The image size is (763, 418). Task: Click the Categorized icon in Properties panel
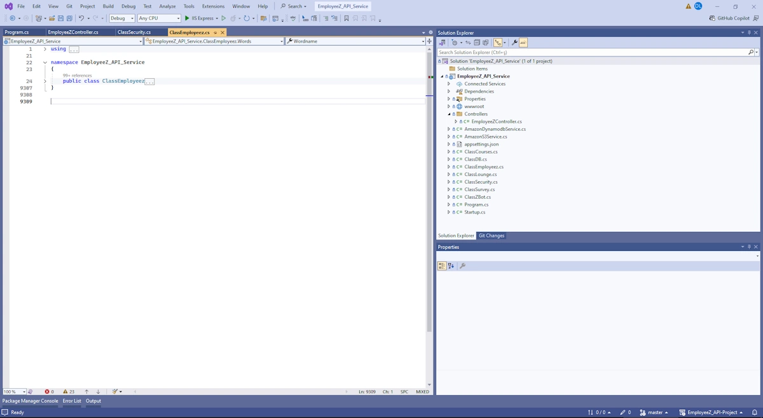tap(442, 266)
